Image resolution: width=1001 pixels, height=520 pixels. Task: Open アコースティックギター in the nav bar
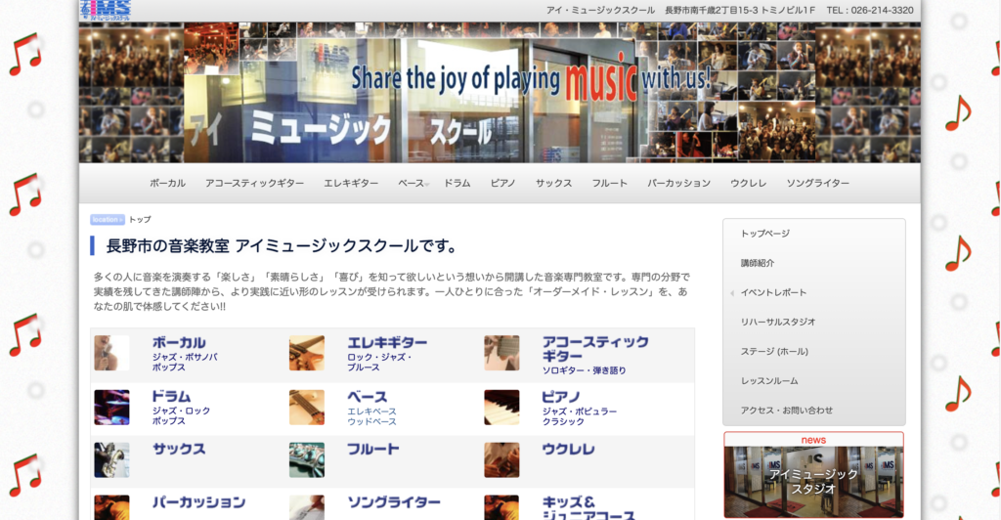tap(254, 183)
